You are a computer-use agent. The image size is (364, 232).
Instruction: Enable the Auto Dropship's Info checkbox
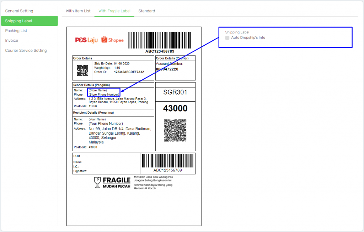(x=227, y=37)
